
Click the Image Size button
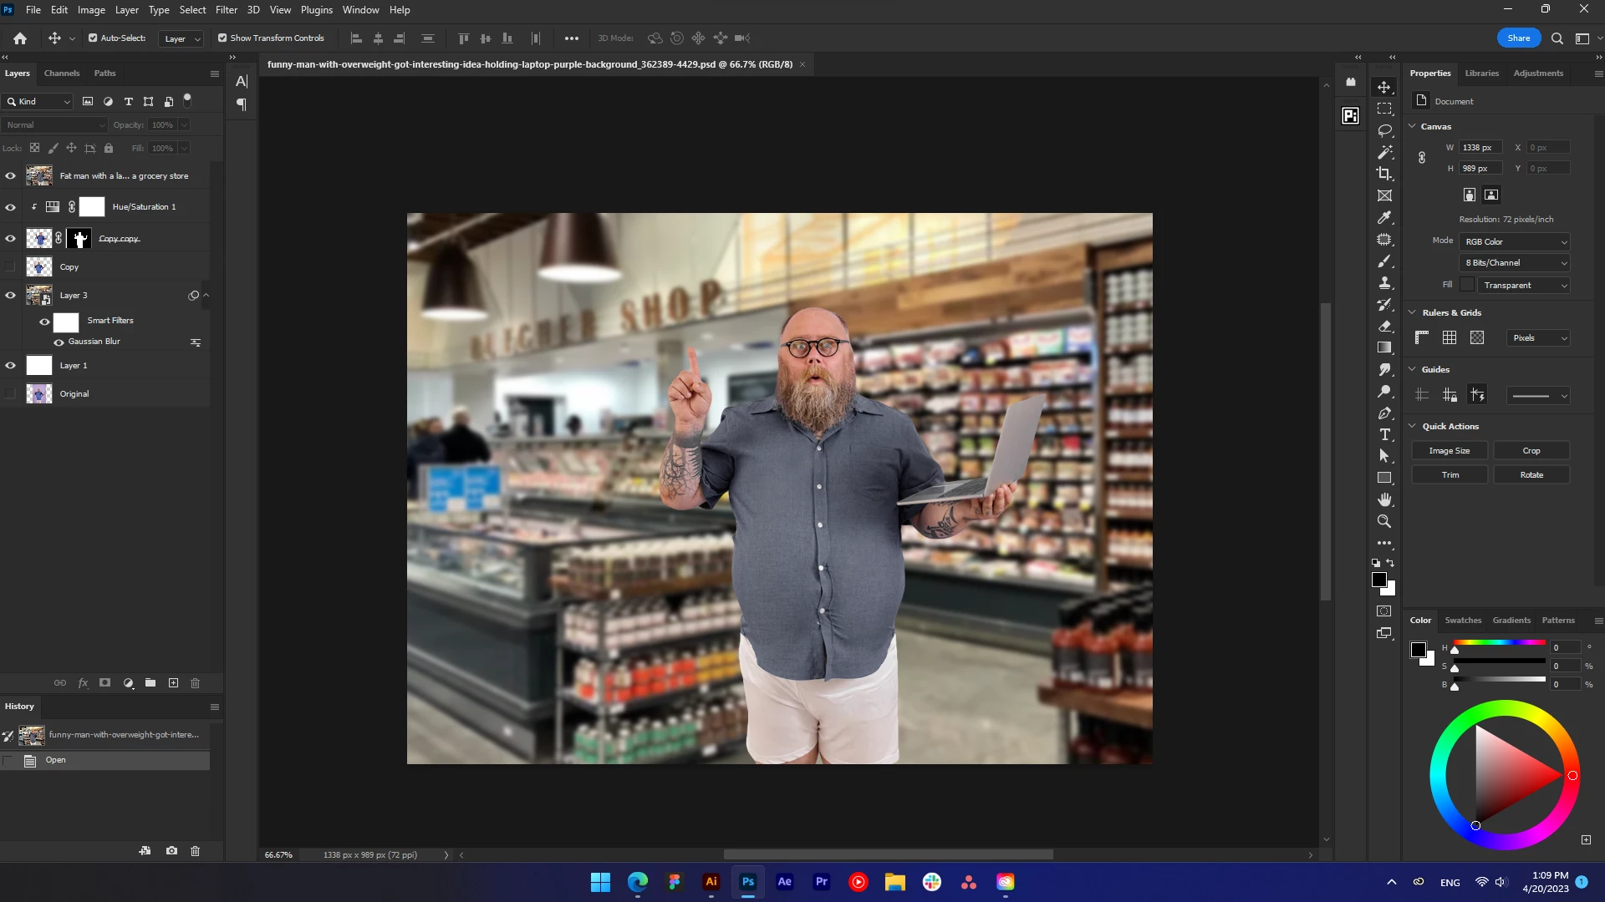(1449, 450)
